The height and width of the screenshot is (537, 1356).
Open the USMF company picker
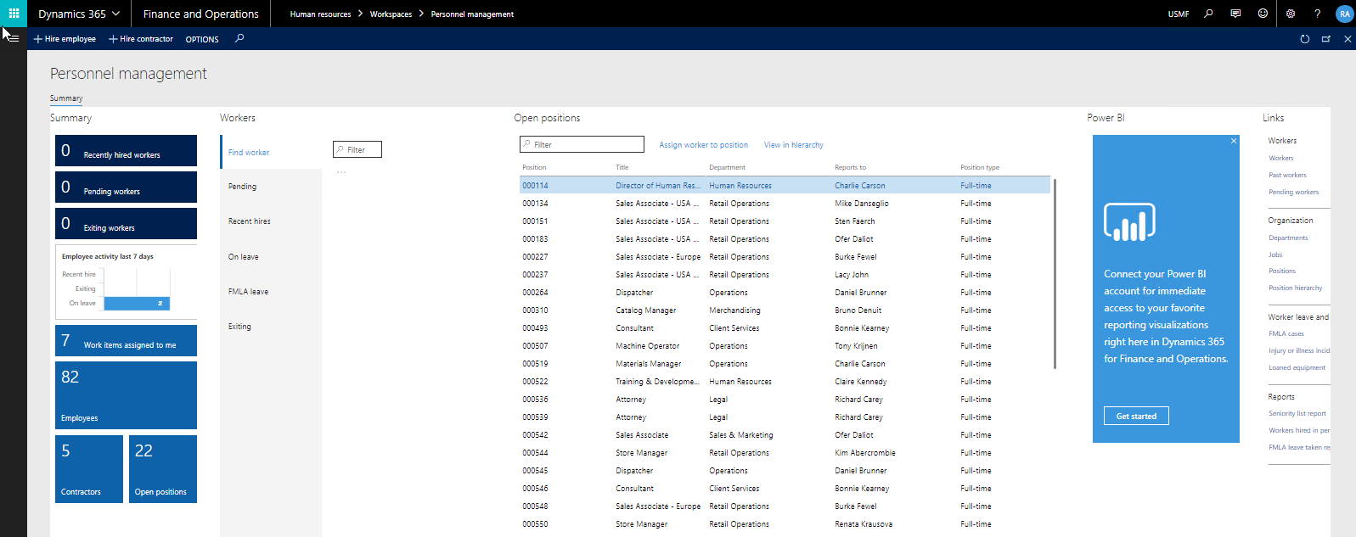coord(1178,14)
